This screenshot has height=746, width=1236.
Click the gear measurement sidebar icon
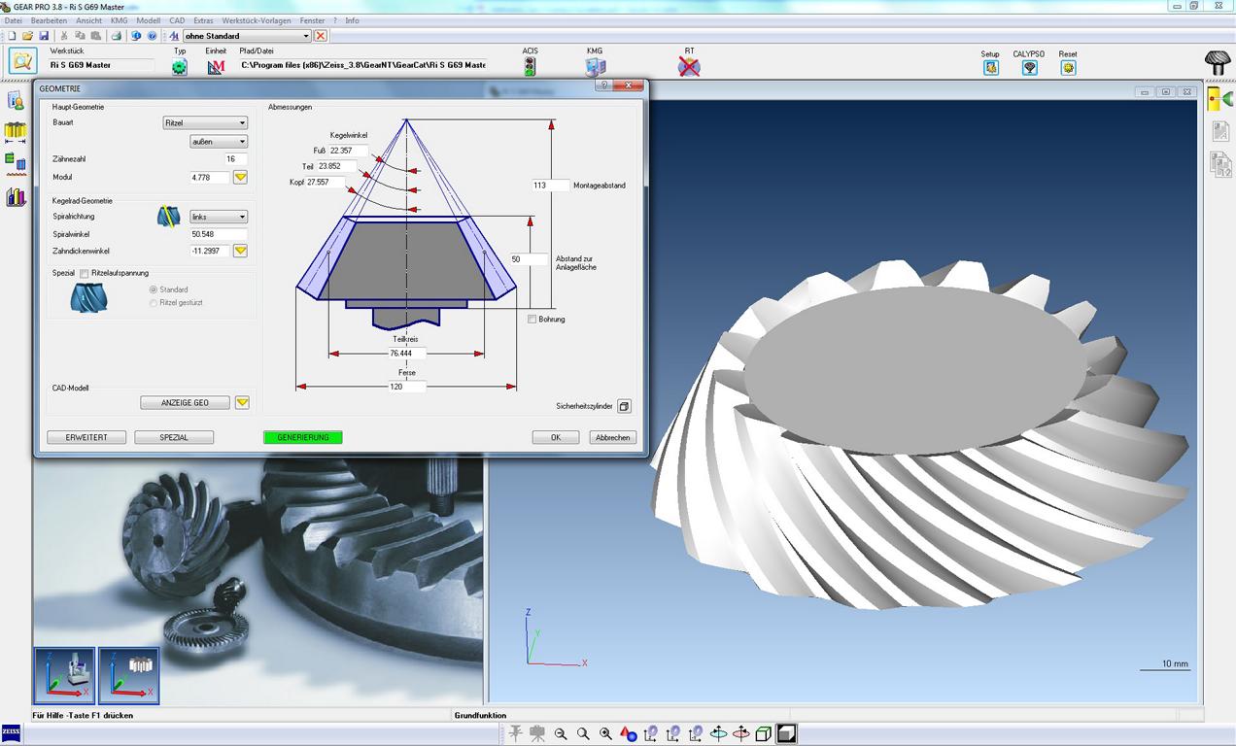coord(16,131)
